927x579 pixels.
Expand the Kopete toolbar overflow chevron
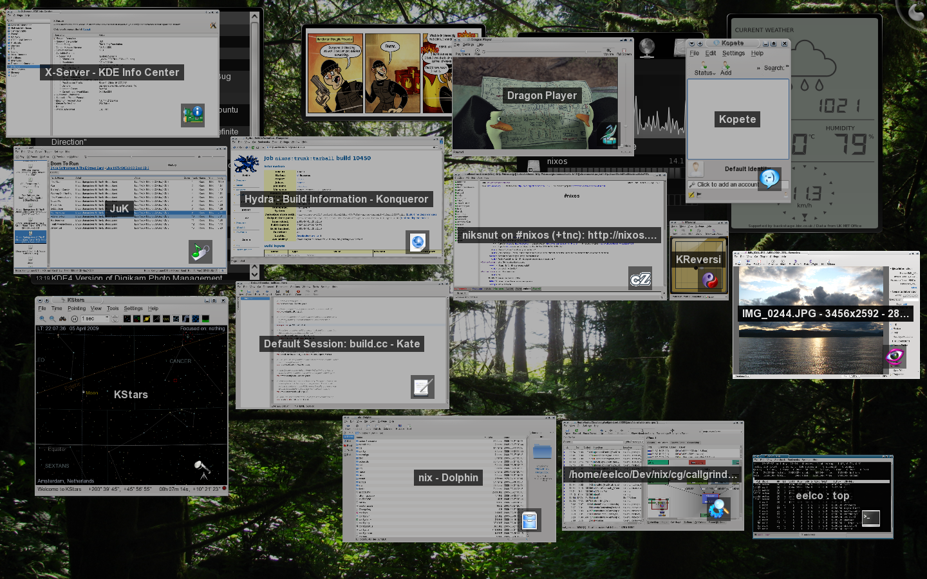point(787,66)
